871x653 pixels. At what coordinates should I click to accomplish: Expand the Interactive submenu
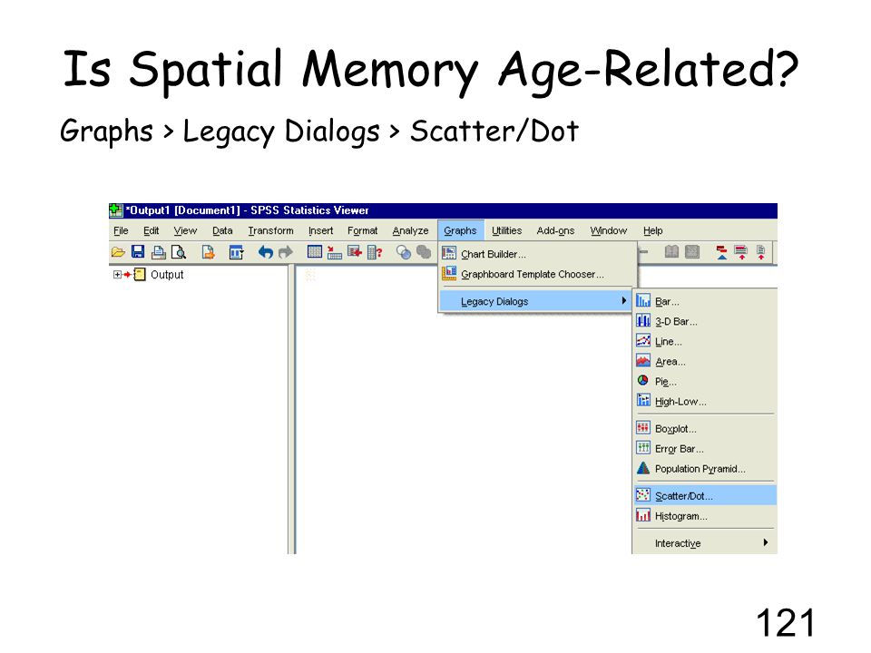click(x=705, y=543)
